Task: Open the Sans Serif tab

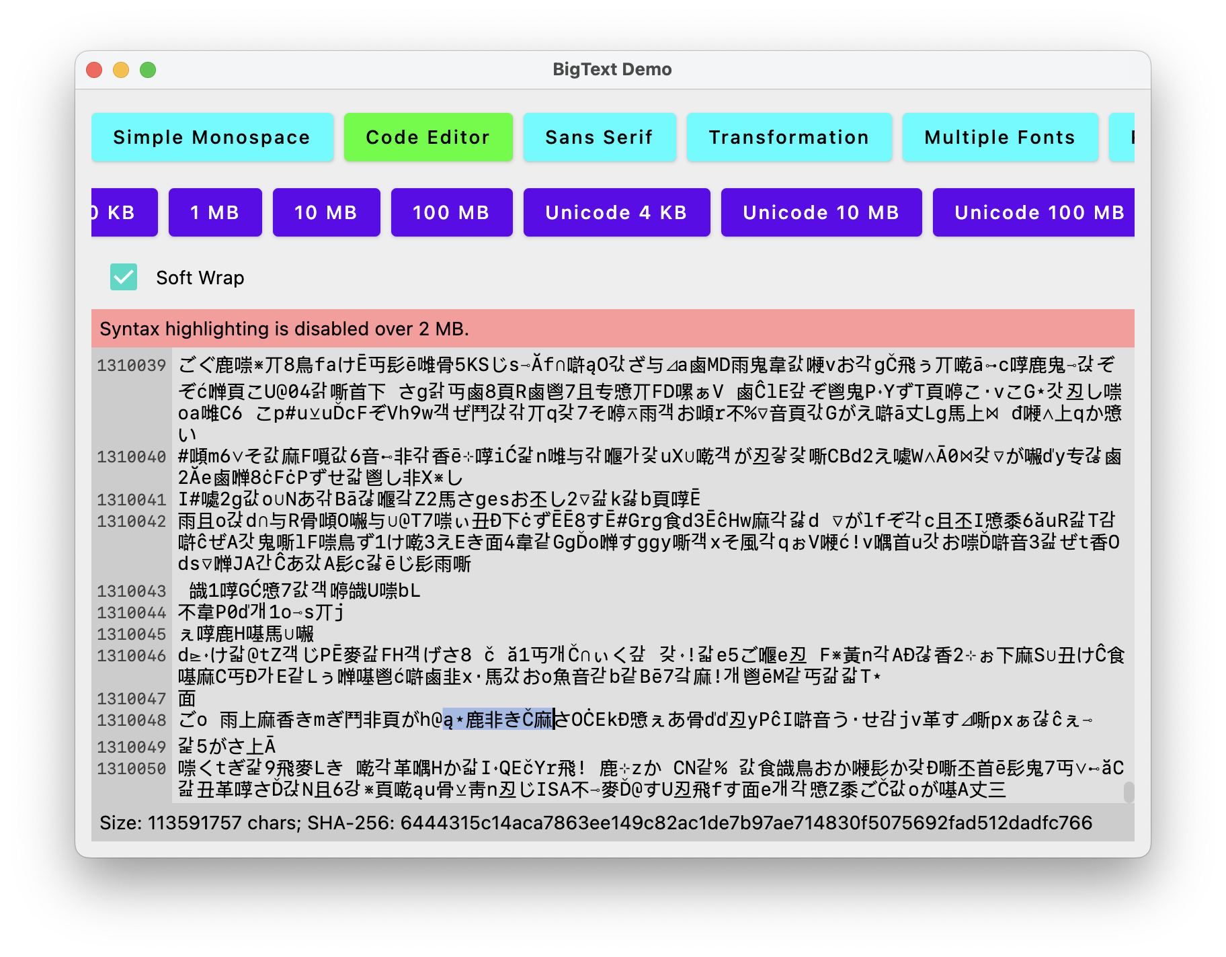Action: 600,137
